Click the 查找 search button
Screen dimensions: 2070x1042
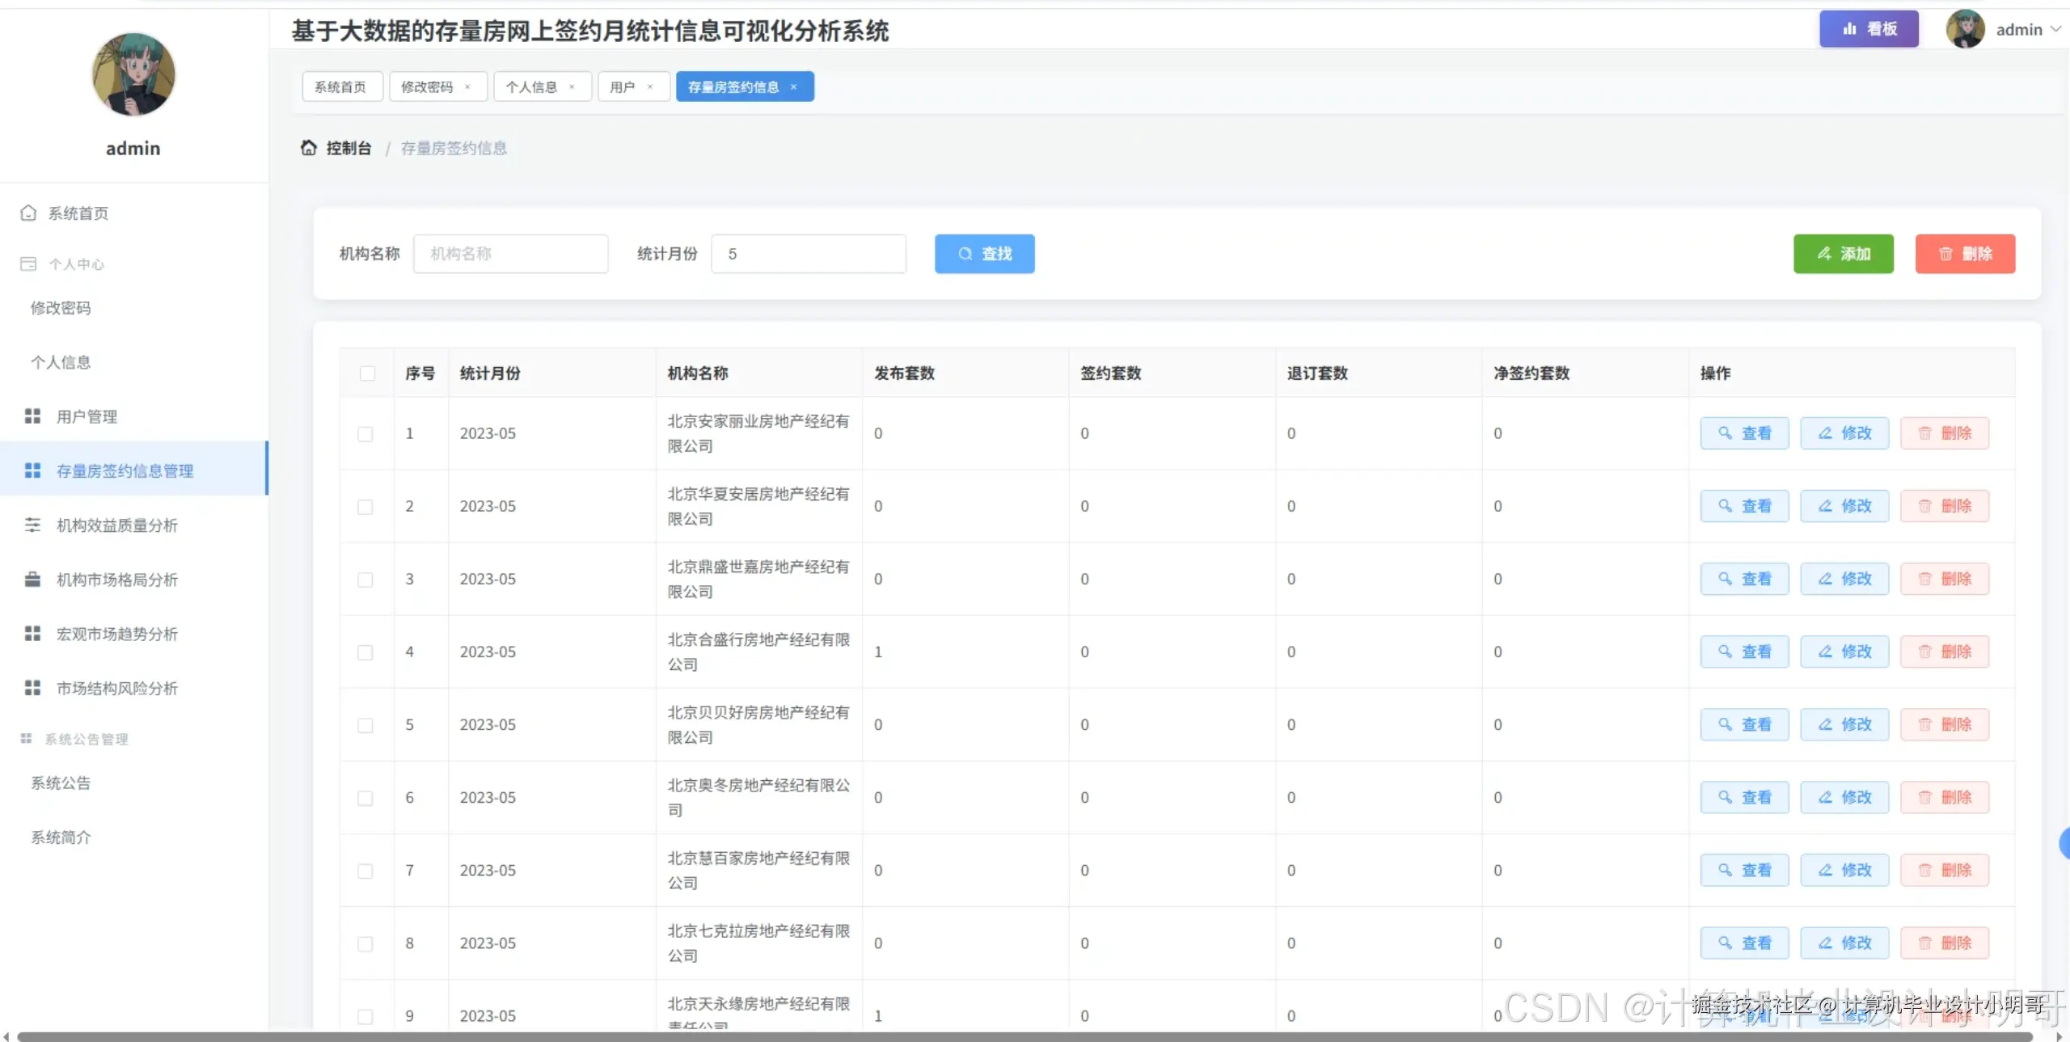coord(984,253)
